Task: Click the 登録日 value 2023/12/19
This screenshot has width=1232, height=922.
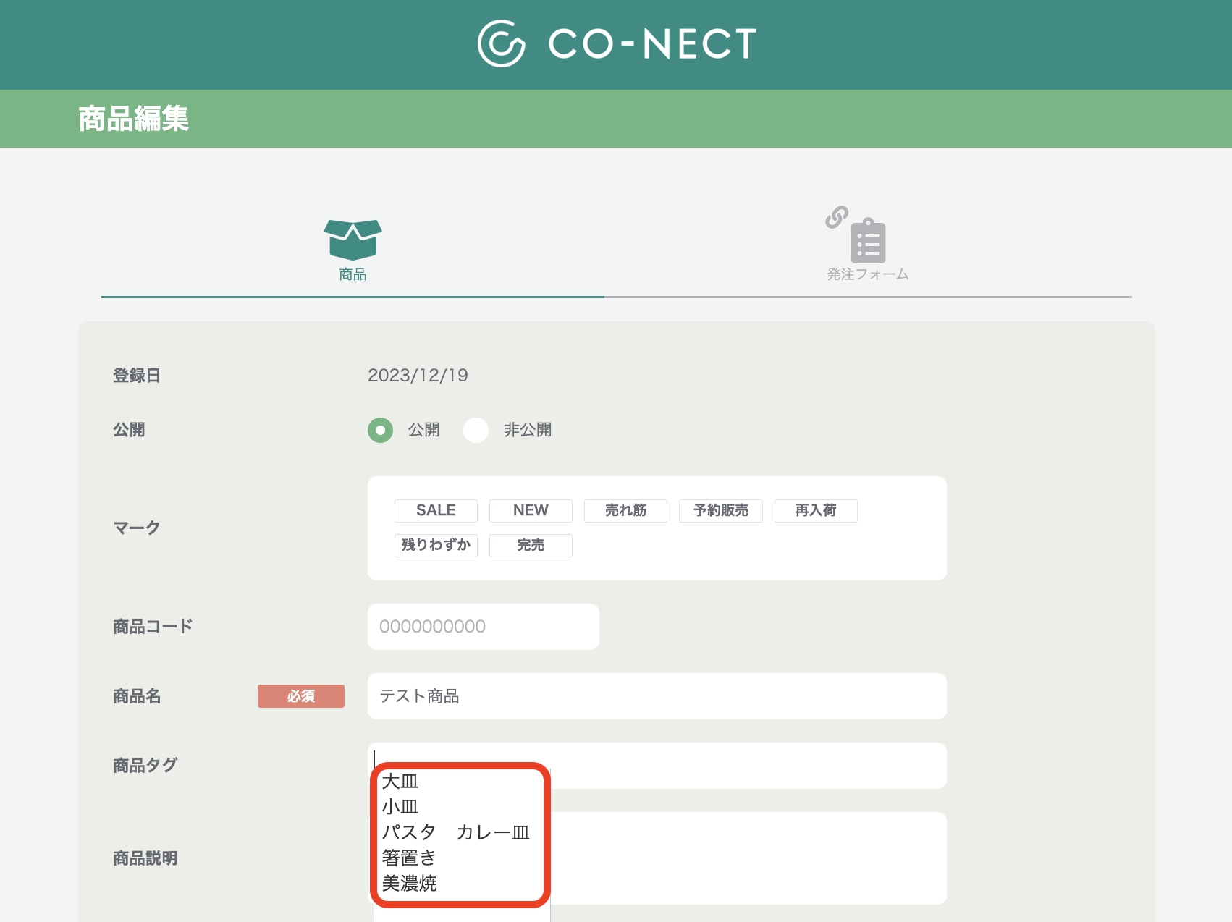Action: pos(418,376)
